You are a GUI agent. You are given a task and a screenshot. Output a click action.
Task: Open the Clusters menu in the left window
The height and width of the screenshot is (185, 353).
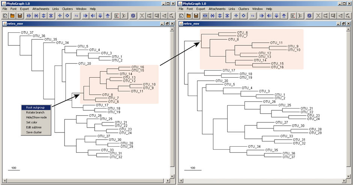[x=67, y=9]
